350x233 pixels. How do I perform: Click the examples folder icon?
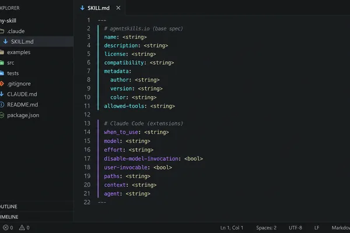[2, 52]
